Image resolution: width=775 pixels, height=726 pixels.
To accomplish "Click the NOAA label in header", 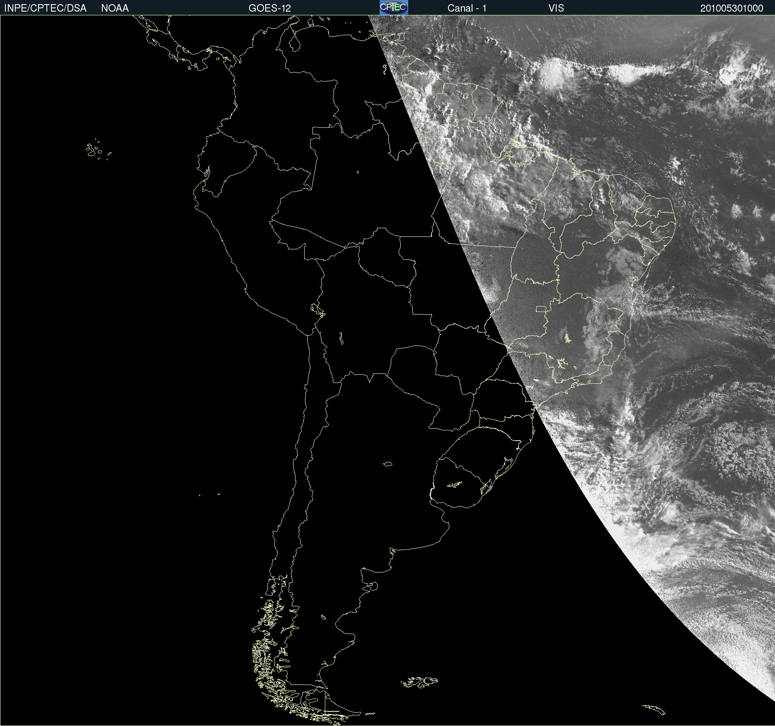I will point(115,8).
